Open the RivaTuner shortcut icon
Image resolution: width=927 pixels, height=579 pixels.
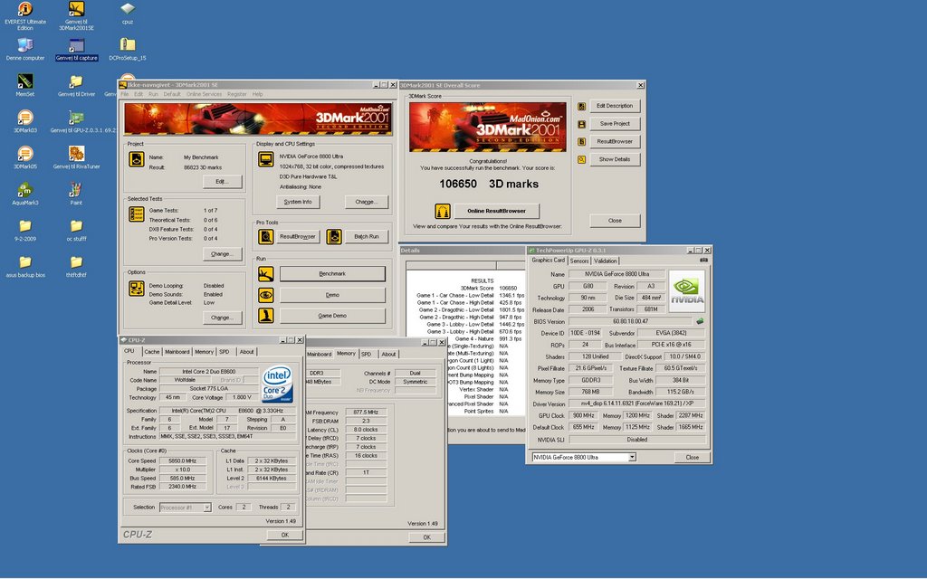coord(76,154)
